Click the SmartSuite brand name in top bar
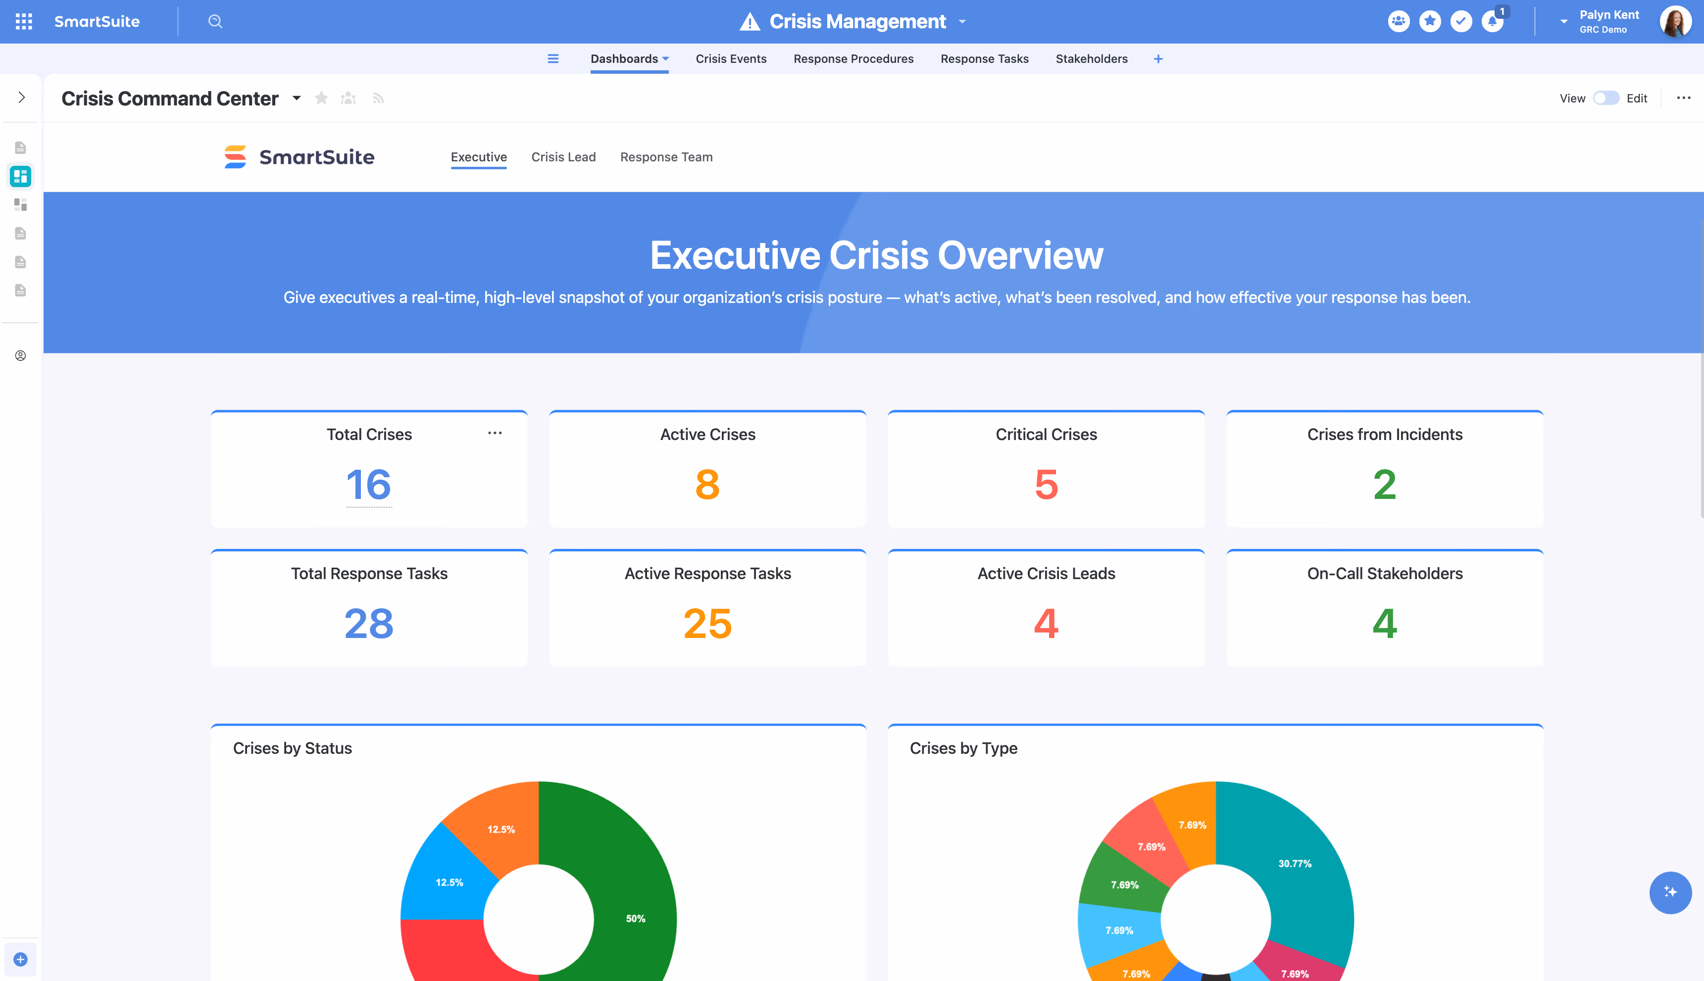This screenshot has width=1704, height=981. click(97, 22)
